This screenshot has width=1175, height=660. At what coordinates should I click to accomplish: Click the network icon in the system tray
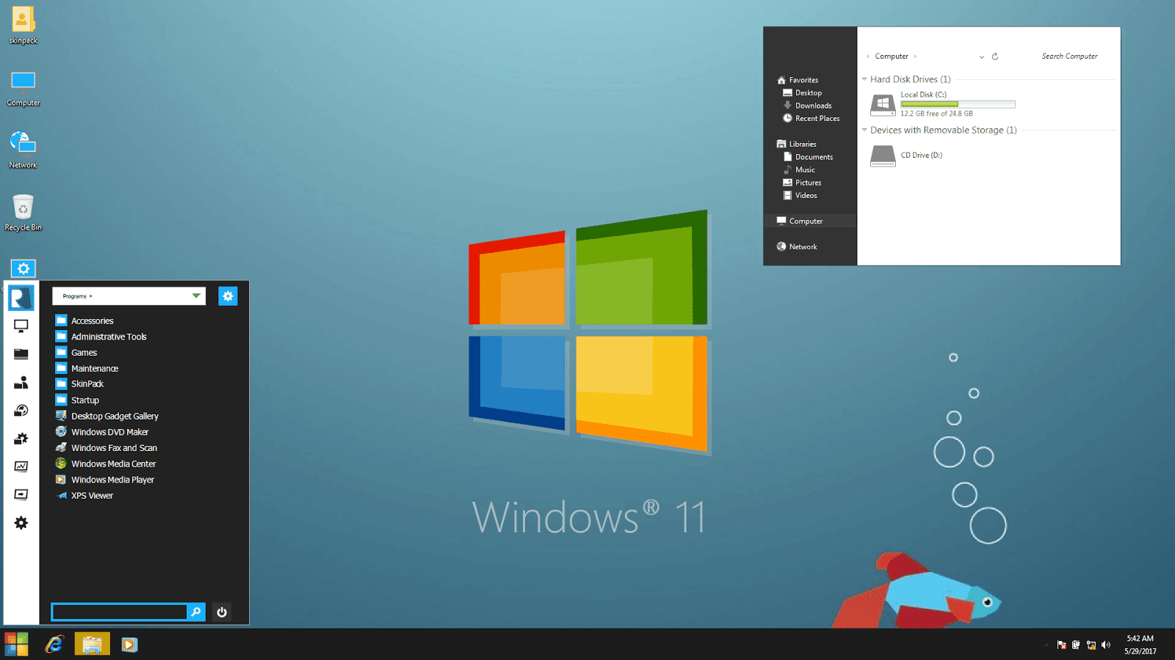click(x=1091, y=645)
